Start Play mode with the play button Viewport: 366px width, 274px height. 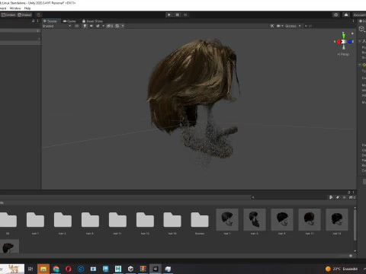169,14
